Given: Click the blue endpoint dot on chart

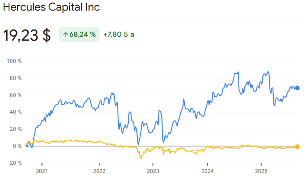Looking at the screenshot, I should (297, 88).
